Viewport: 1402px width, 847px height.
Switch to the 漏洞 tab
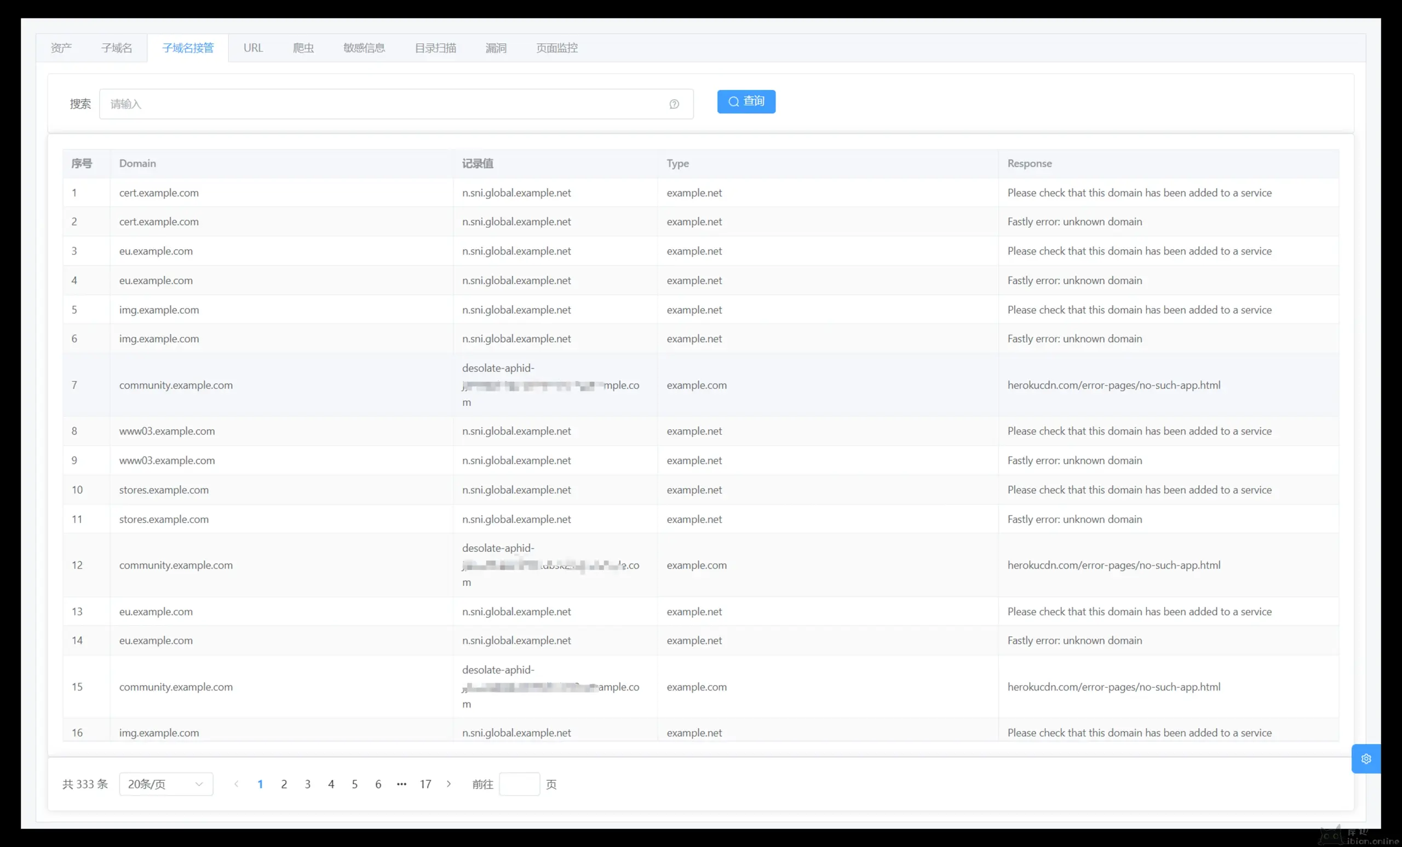[x=496, y=48]
